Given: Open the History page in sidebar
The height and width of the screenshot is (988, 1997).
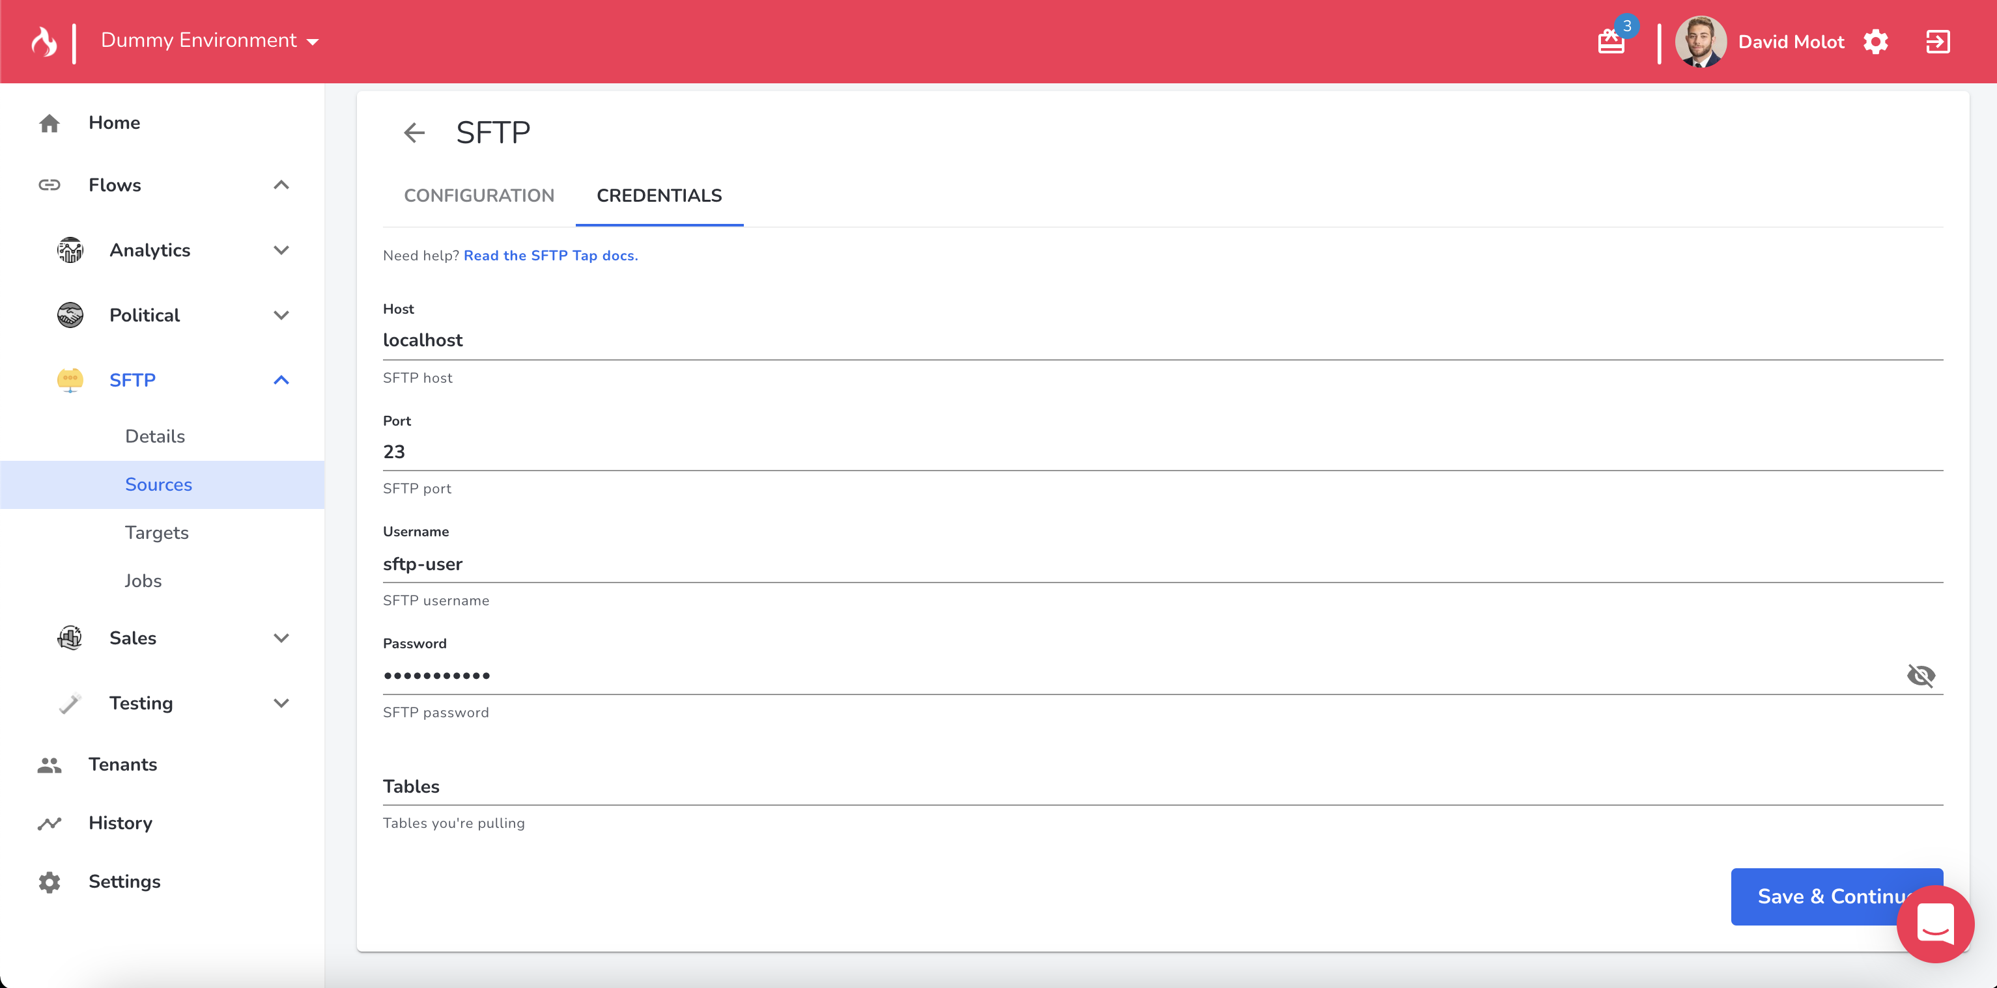Looking at the screenshot, I should 120,823.
